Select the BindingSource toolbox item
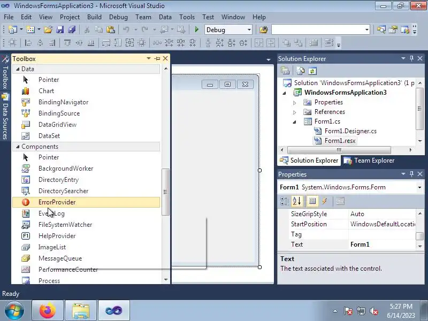Viewport: 428px width, 321px height. pos(86,113)
